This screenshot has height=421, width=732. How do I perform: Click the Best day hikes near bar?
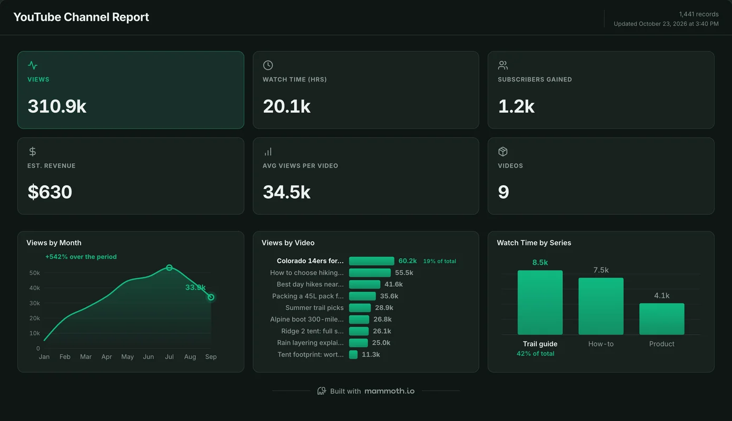point(364,284)
